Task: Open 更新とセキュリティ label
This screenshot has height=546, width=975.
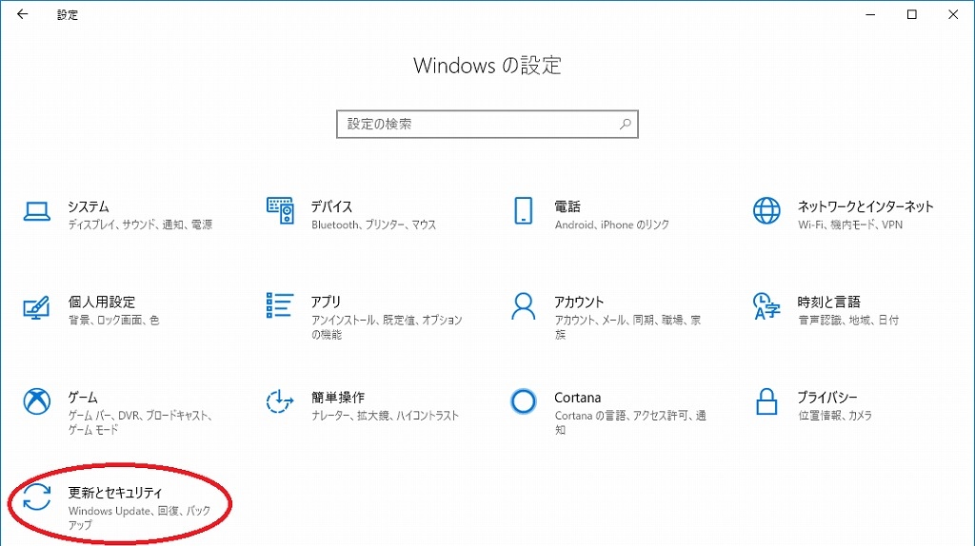Action: [x=115, y=493]
